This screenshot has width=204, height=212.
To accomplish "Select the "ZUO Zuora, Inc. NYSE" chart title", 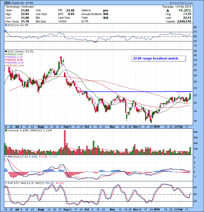I will tap(19, 3).
